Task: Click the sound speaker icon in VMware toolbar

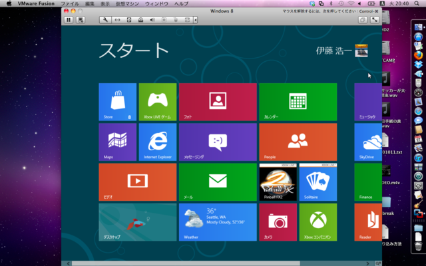Action: (152, 20)
